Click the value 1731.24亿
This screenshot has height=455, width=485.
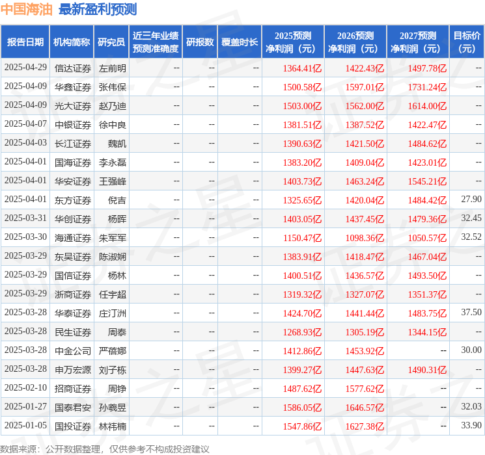427,87
